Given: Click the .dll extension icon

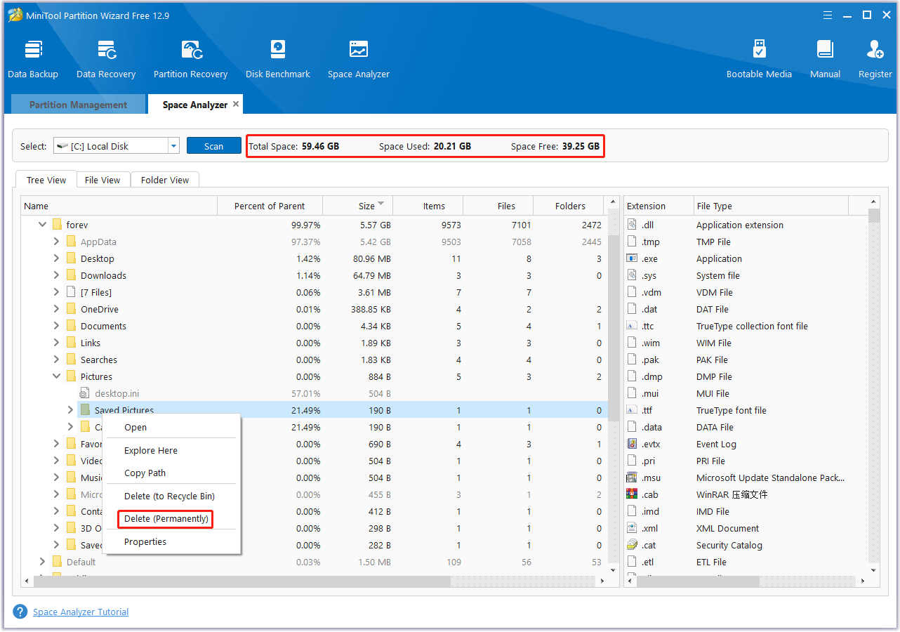Looking at the screenshot, I should 632,225.
